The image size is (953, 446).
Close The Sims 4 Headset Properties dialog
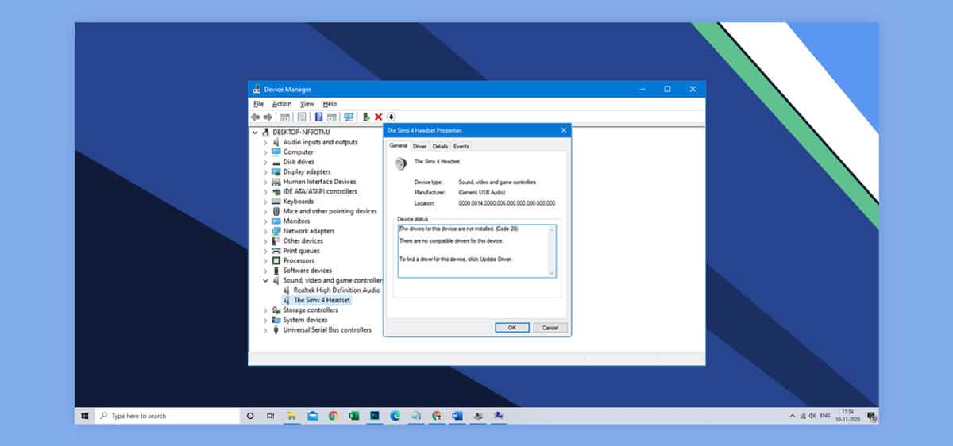click(x=564, y=129)
